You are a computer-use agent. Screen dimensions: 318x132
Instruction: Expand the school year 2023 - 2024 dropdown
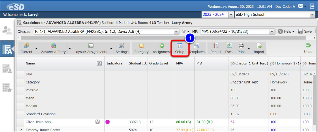coord(231,15)
